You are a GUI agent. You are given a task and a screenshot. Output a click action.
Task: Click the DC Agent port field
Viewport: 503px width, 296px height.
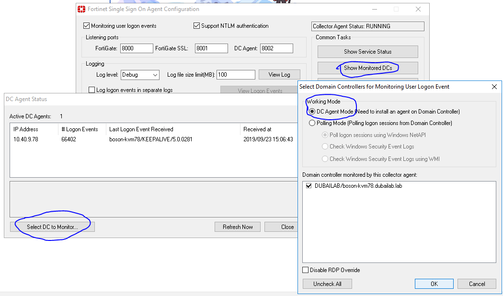click(276, 48)
